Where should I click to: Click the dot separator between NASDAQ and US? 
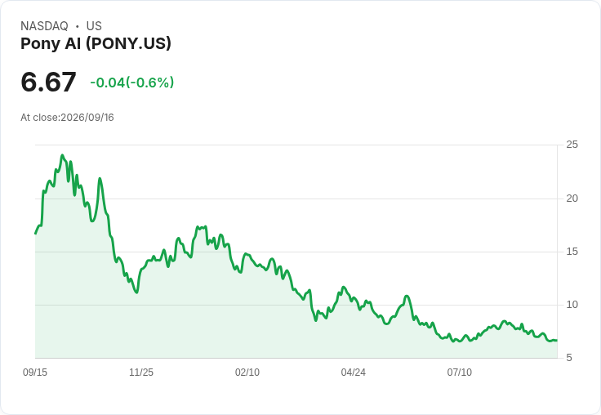pyautogui.click(x=78, y=26)
